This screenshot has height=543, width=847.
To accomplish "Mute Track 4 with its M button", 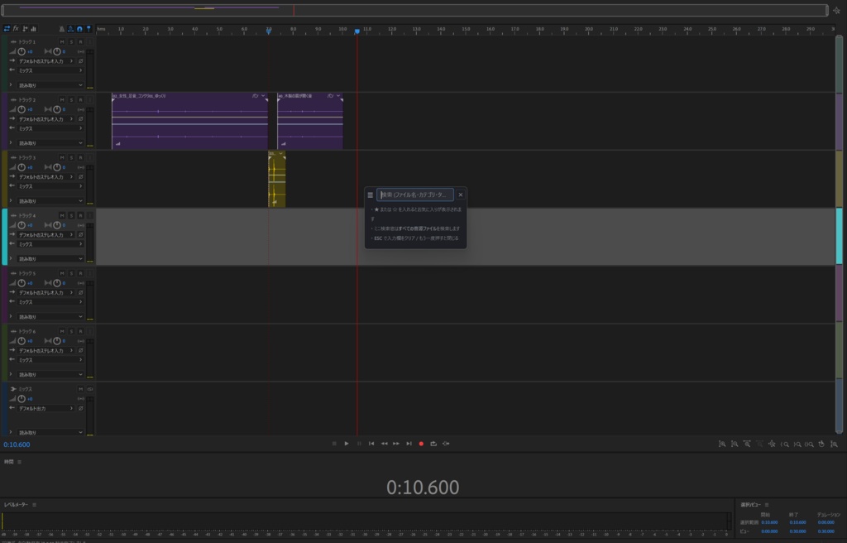I will click(x=62, y=215).
